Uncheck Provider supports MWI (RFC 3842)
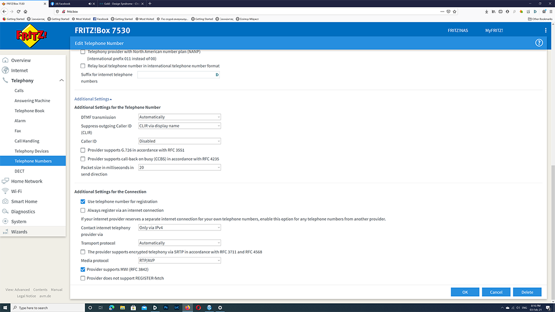 coord(83,269)
